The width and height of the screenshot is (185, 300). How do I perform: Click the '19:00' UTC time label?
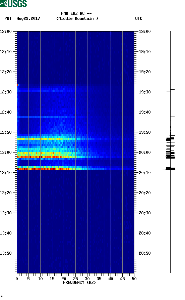point(145,32)
